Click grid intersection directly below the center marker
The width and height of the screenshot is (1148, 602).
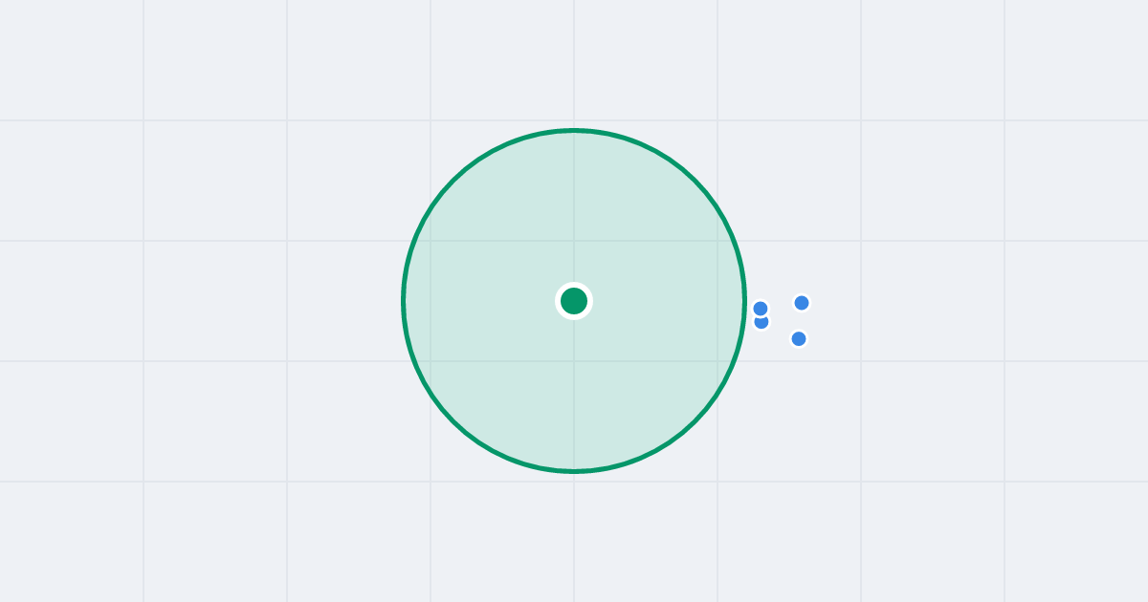point(574,361)
